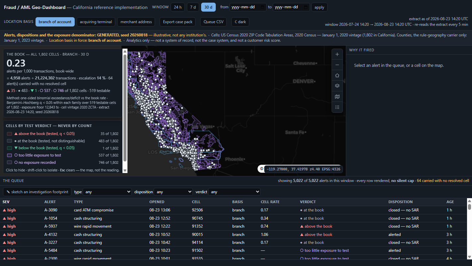This screenshot has height=266, width=472.
Task: Hide 'below the book' cells on map
Action: coord(62,148)
